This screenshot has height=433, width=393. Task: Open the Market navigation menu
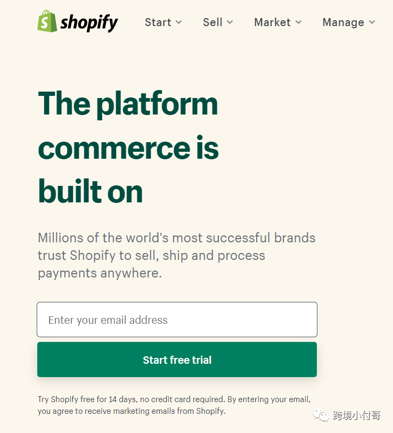(272, 22)
